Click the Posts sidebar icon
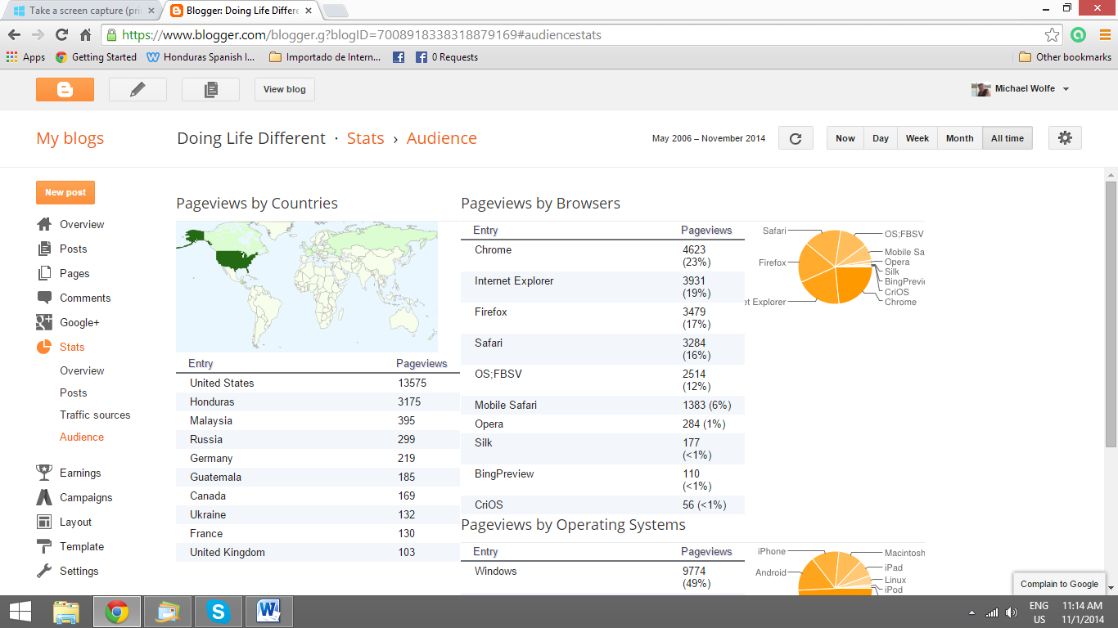 tap(44, 249)
